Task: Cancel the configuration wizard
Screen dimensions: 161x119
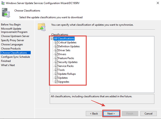Action: (x=148, y=114)
